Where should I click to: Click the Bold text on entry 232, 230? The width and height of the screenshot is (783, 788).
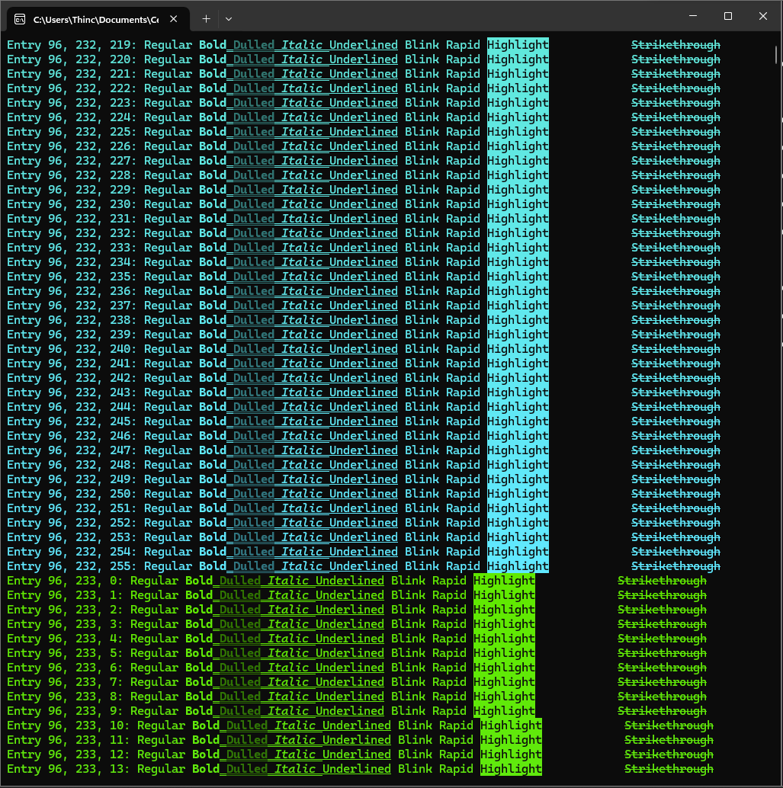[x=213, y=204]
